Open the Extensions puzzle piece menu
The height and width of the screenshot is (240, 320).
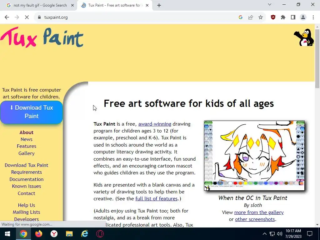coord(283,17)
